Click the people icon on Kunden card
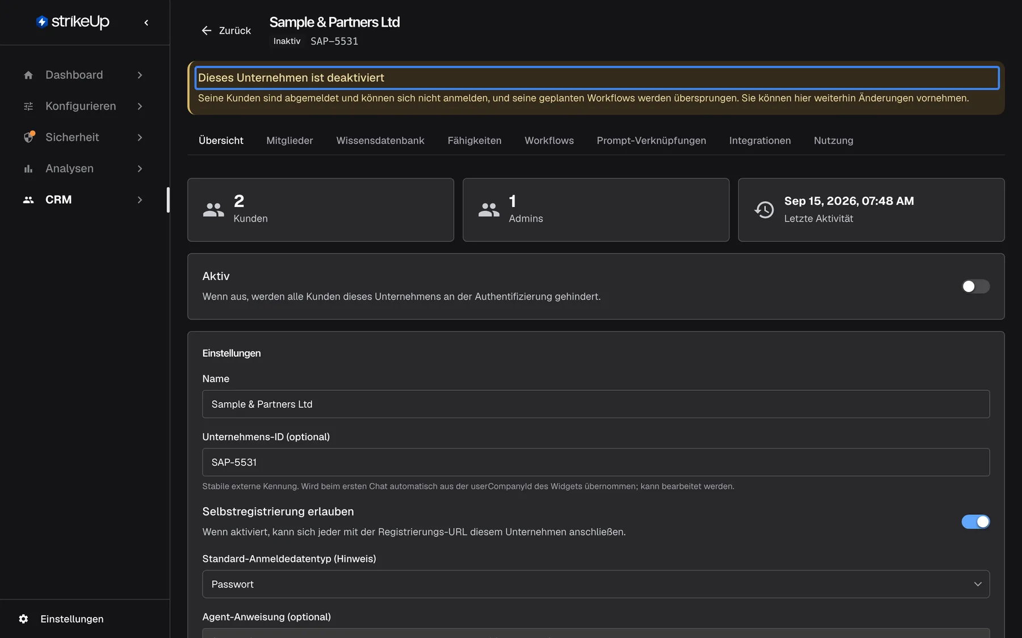The image size is (1022, 638). click(213, 210)
